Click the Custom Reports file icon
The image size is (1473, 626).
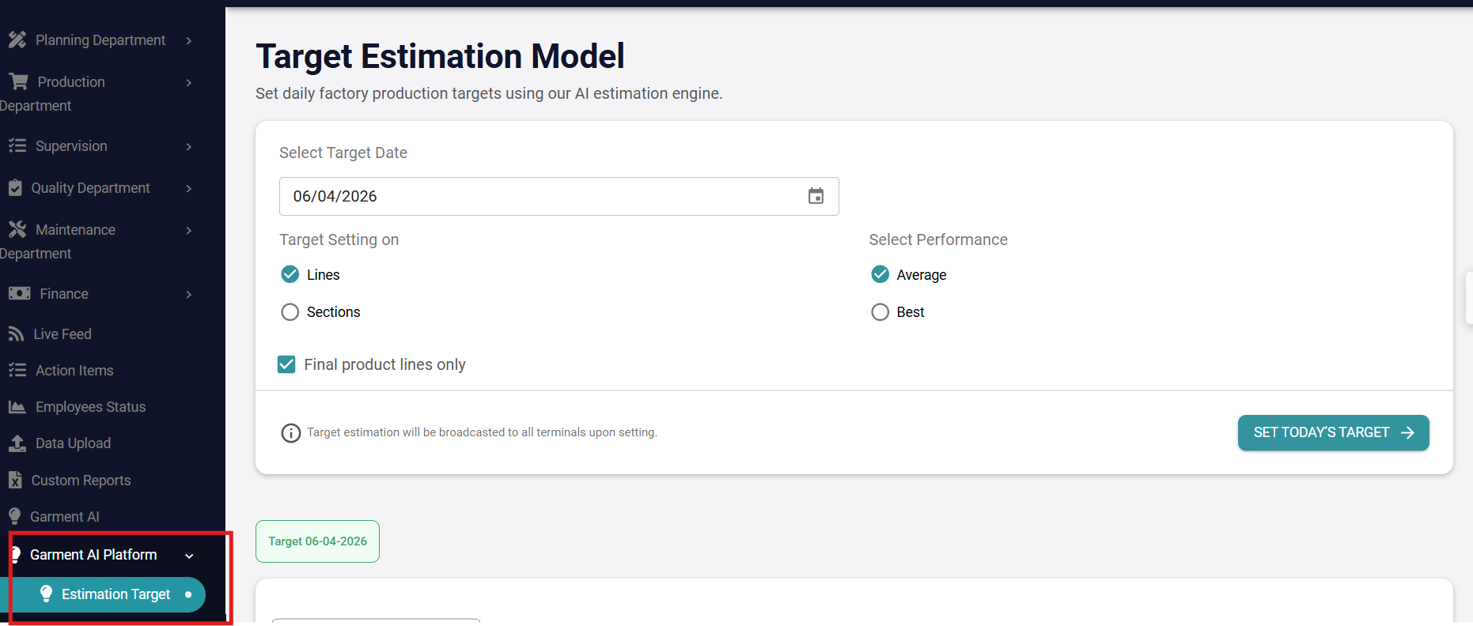click(x=15, y=480)
